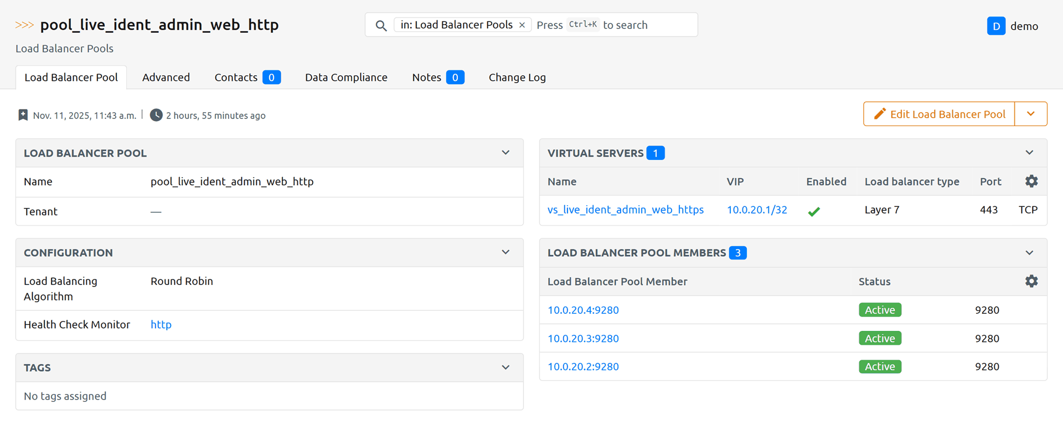Click the green enabled checkmark
1063x446 pixels.
pyautogui.click(x=814, y=211)
